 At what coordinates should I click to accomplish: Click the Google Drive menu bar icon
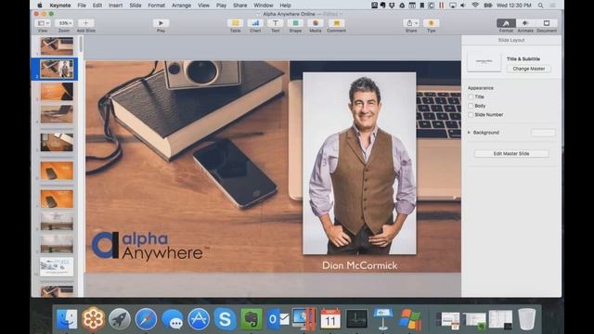click(x=402, y=6)
